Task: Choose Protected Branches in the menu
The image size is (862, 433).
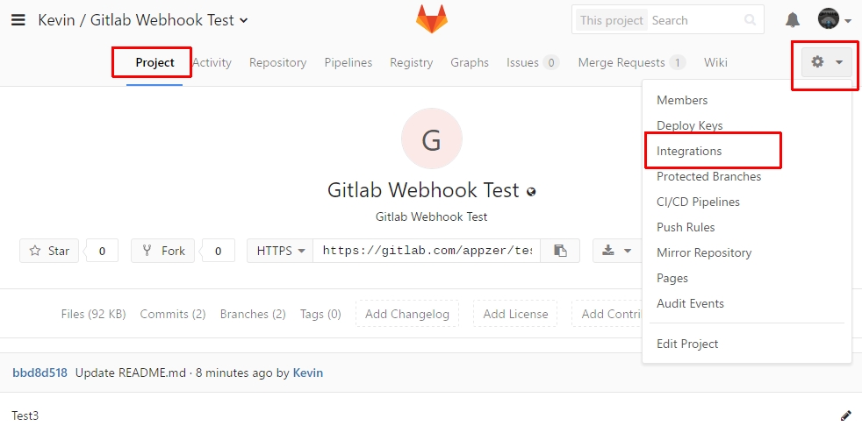Action: tap(708, 176)
